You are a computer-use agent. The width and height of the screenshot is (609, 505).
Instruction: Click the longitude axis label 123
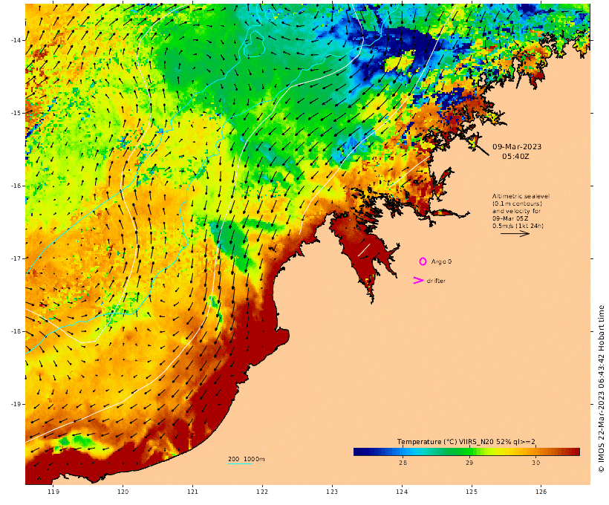[x=332, y=492]
